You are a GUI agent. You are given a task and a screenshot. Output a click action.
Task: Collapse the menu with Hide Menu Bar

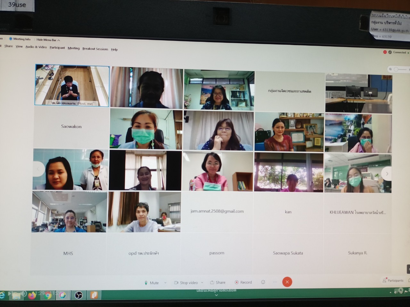(x=48, y=40)
